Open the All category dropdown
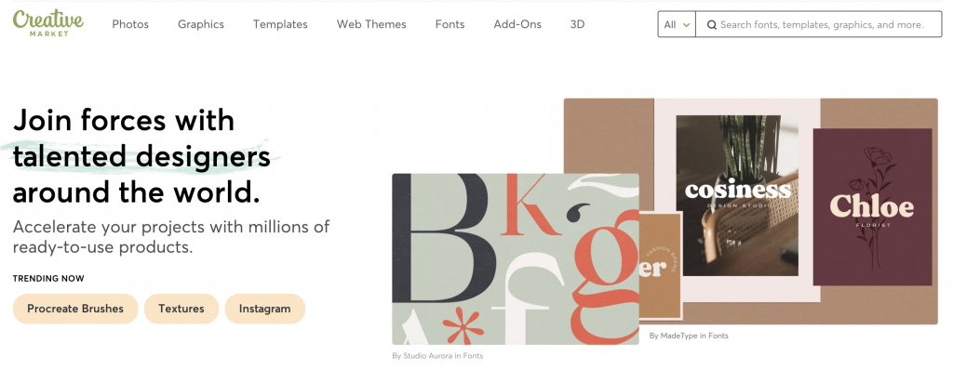 pyautogui.click(x=677, y=24)
